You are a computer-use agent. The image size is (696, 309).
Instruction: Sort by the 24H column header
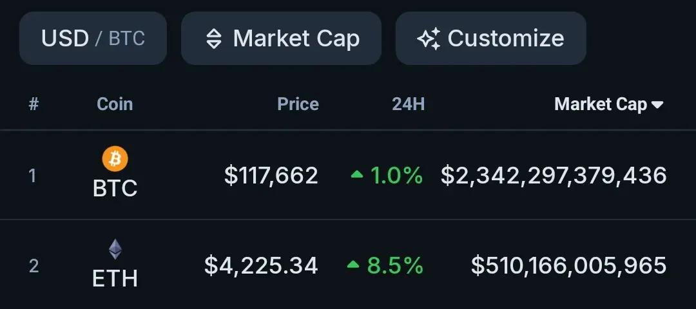(x=409, y=104)
